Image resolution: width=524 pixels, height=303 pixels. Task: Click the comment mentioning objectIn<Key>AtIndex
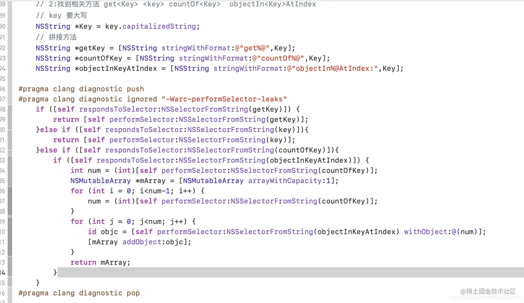point(176,4)
